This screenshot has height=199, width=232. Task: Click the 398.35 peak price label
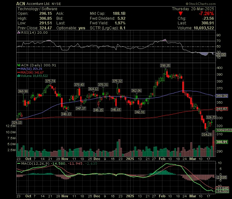point(165,66)
